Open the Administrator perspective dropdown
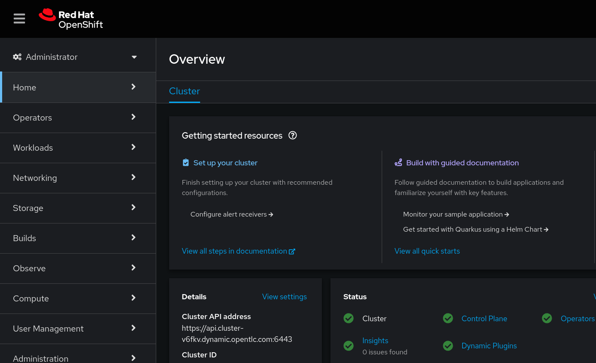Image resolution: width=596 pixels, height=363 pixels. coord(134,57)
